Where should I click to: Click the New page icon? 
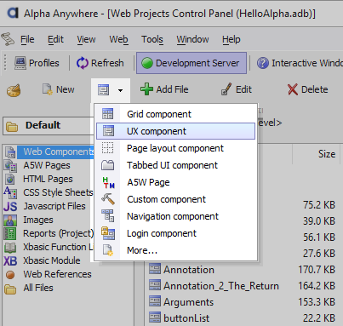tap(48, 89)
